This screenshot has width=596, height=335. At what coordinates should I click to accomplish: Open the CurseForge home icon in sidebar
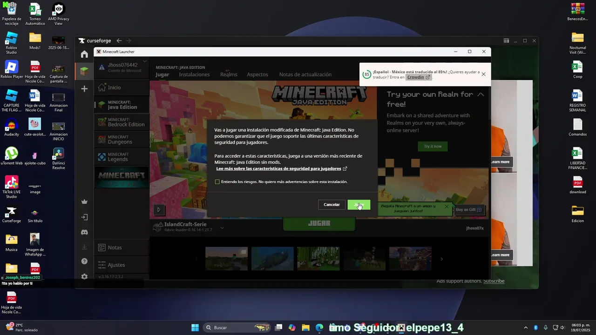pyautogui.click(x=84, y=54)
